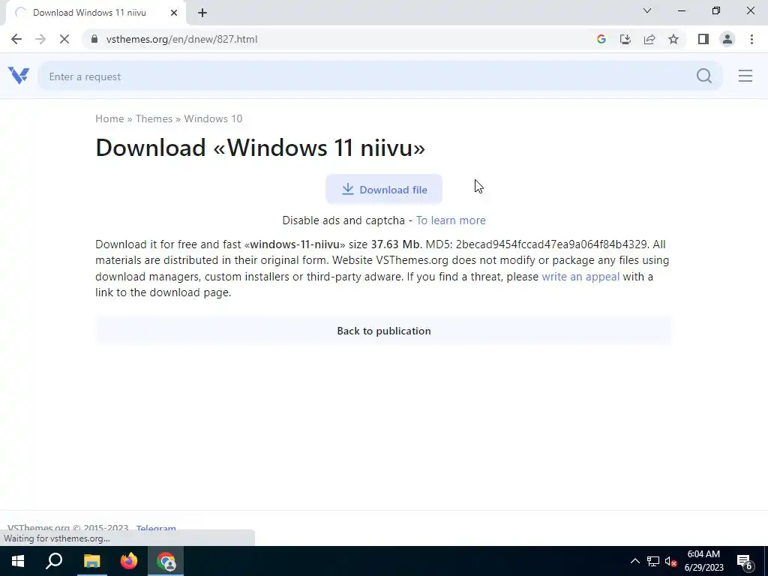This screenshot has width=768, height=576.
Task: Click the Google icon in address bar
Action: [601, 39]
